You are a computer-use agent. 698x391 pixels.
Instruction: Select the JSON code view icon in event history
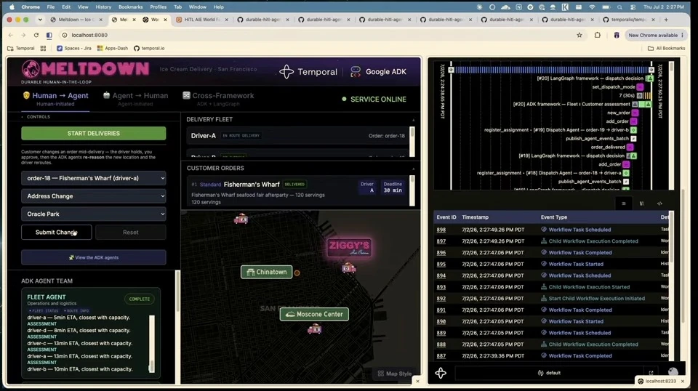coord(659,203)
